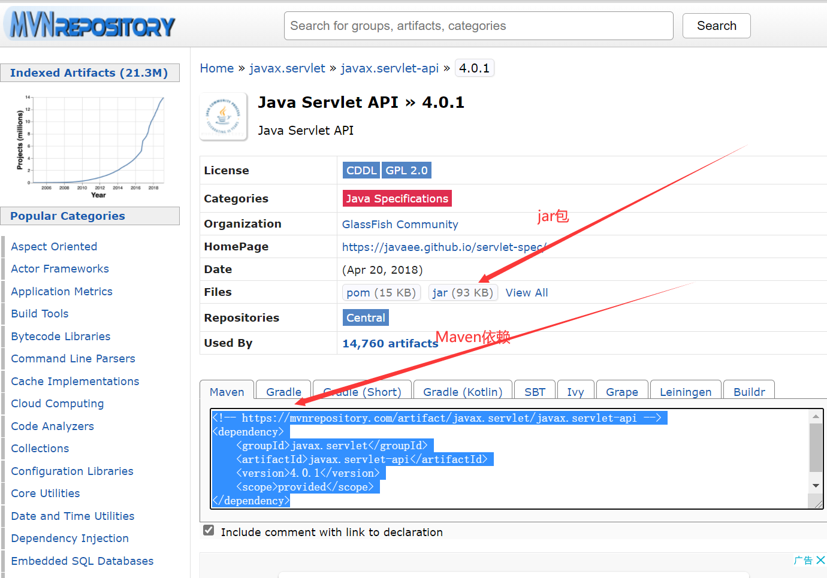827x578 pixels.
Task: Click the Java Servlet API artifact logo
Action: (223, 116)
